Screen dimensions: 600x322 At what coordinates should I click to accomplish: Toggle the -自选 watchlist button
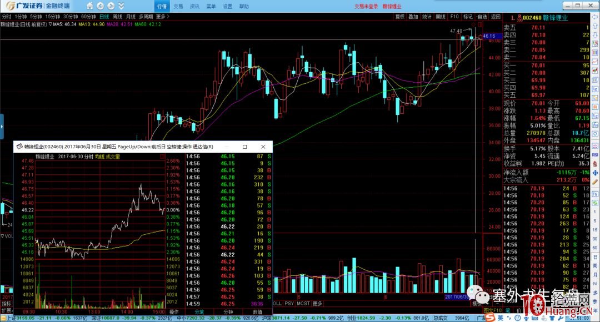(482, 17)
